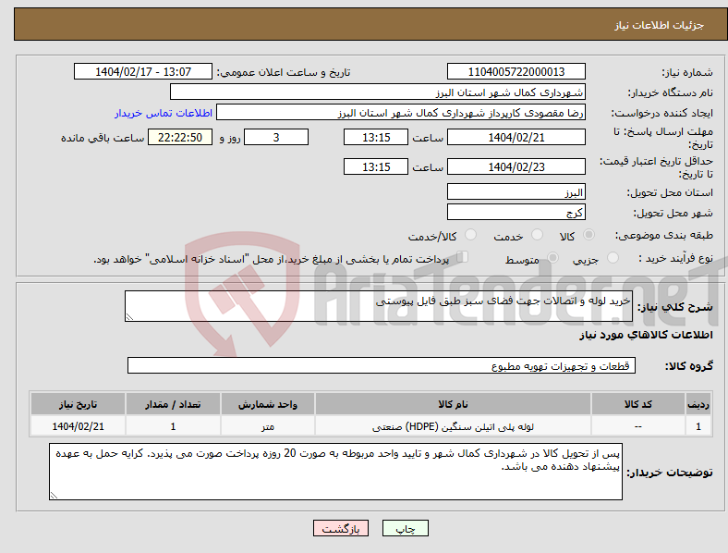Click the announcement date field 1404/02/17 - 13:07
728x553 pixels.
coord(143,71)
